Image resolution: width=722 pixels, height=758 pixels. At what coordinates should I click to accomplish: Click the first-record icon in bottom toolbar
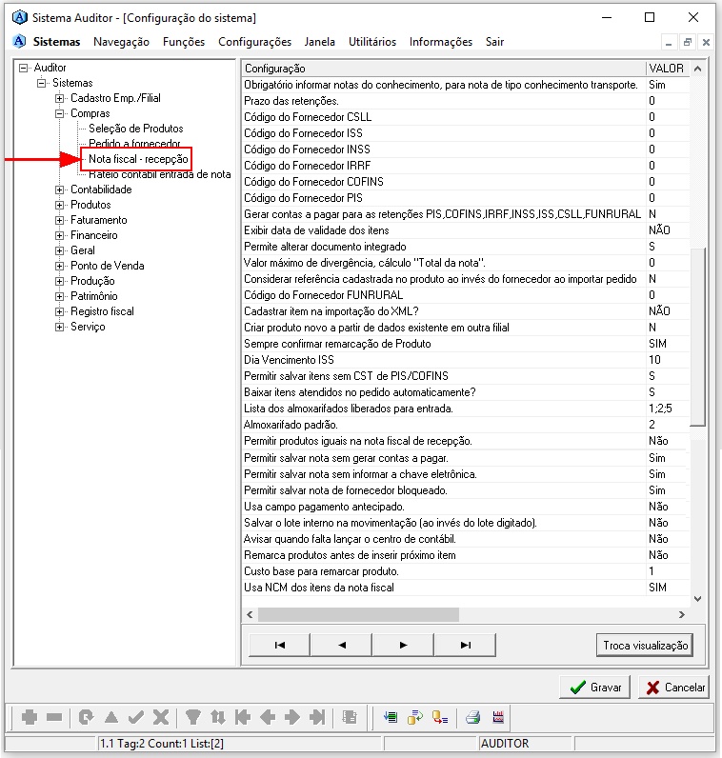click(243, 717)
